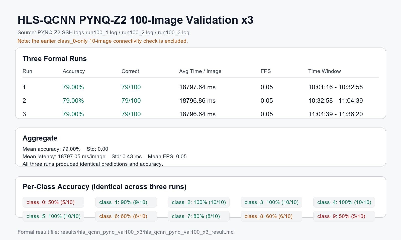
Task: Click the formal result file path text
Action: pyautogui.click(x=126, y=232)
